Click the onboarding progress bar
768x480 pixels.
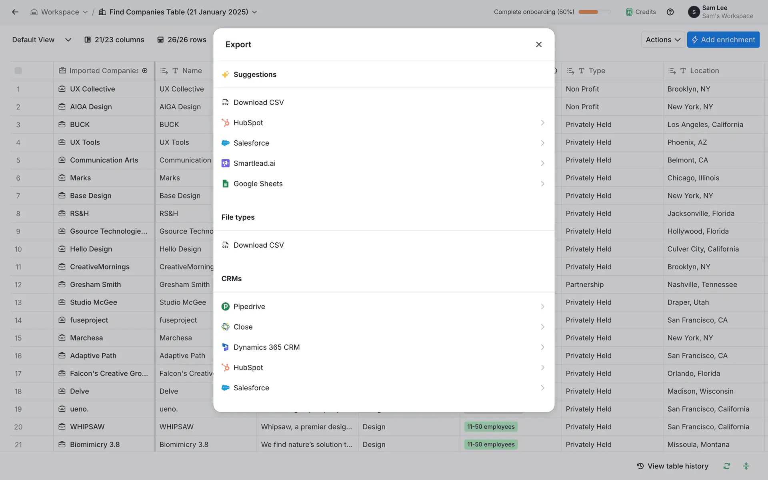pyautogui.click(x=594, y=12)
